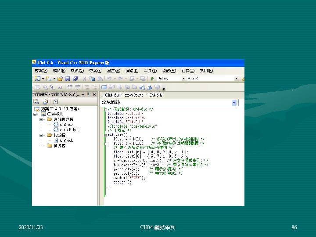Open the Redo history dropdown arrow
The height and width of the screenshot is (237, 316).
click(x=126, y=79)
